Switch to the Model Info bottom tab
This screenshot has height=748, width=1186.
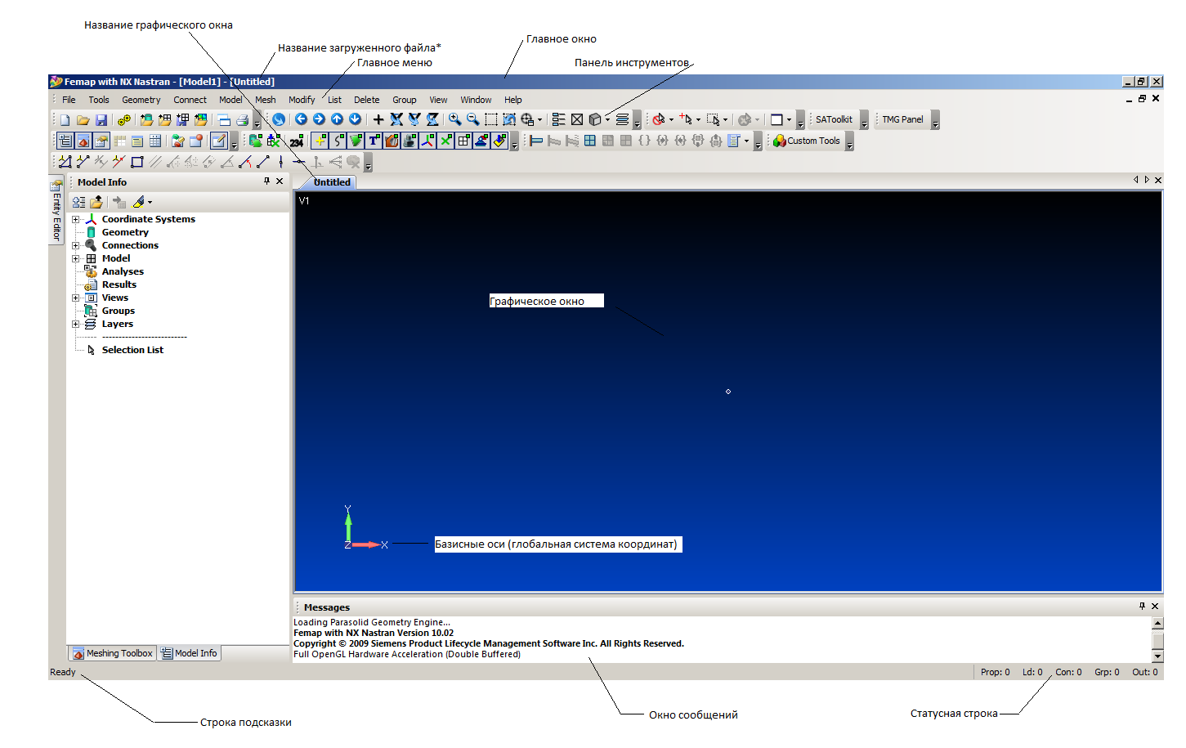tap(189, 653)
